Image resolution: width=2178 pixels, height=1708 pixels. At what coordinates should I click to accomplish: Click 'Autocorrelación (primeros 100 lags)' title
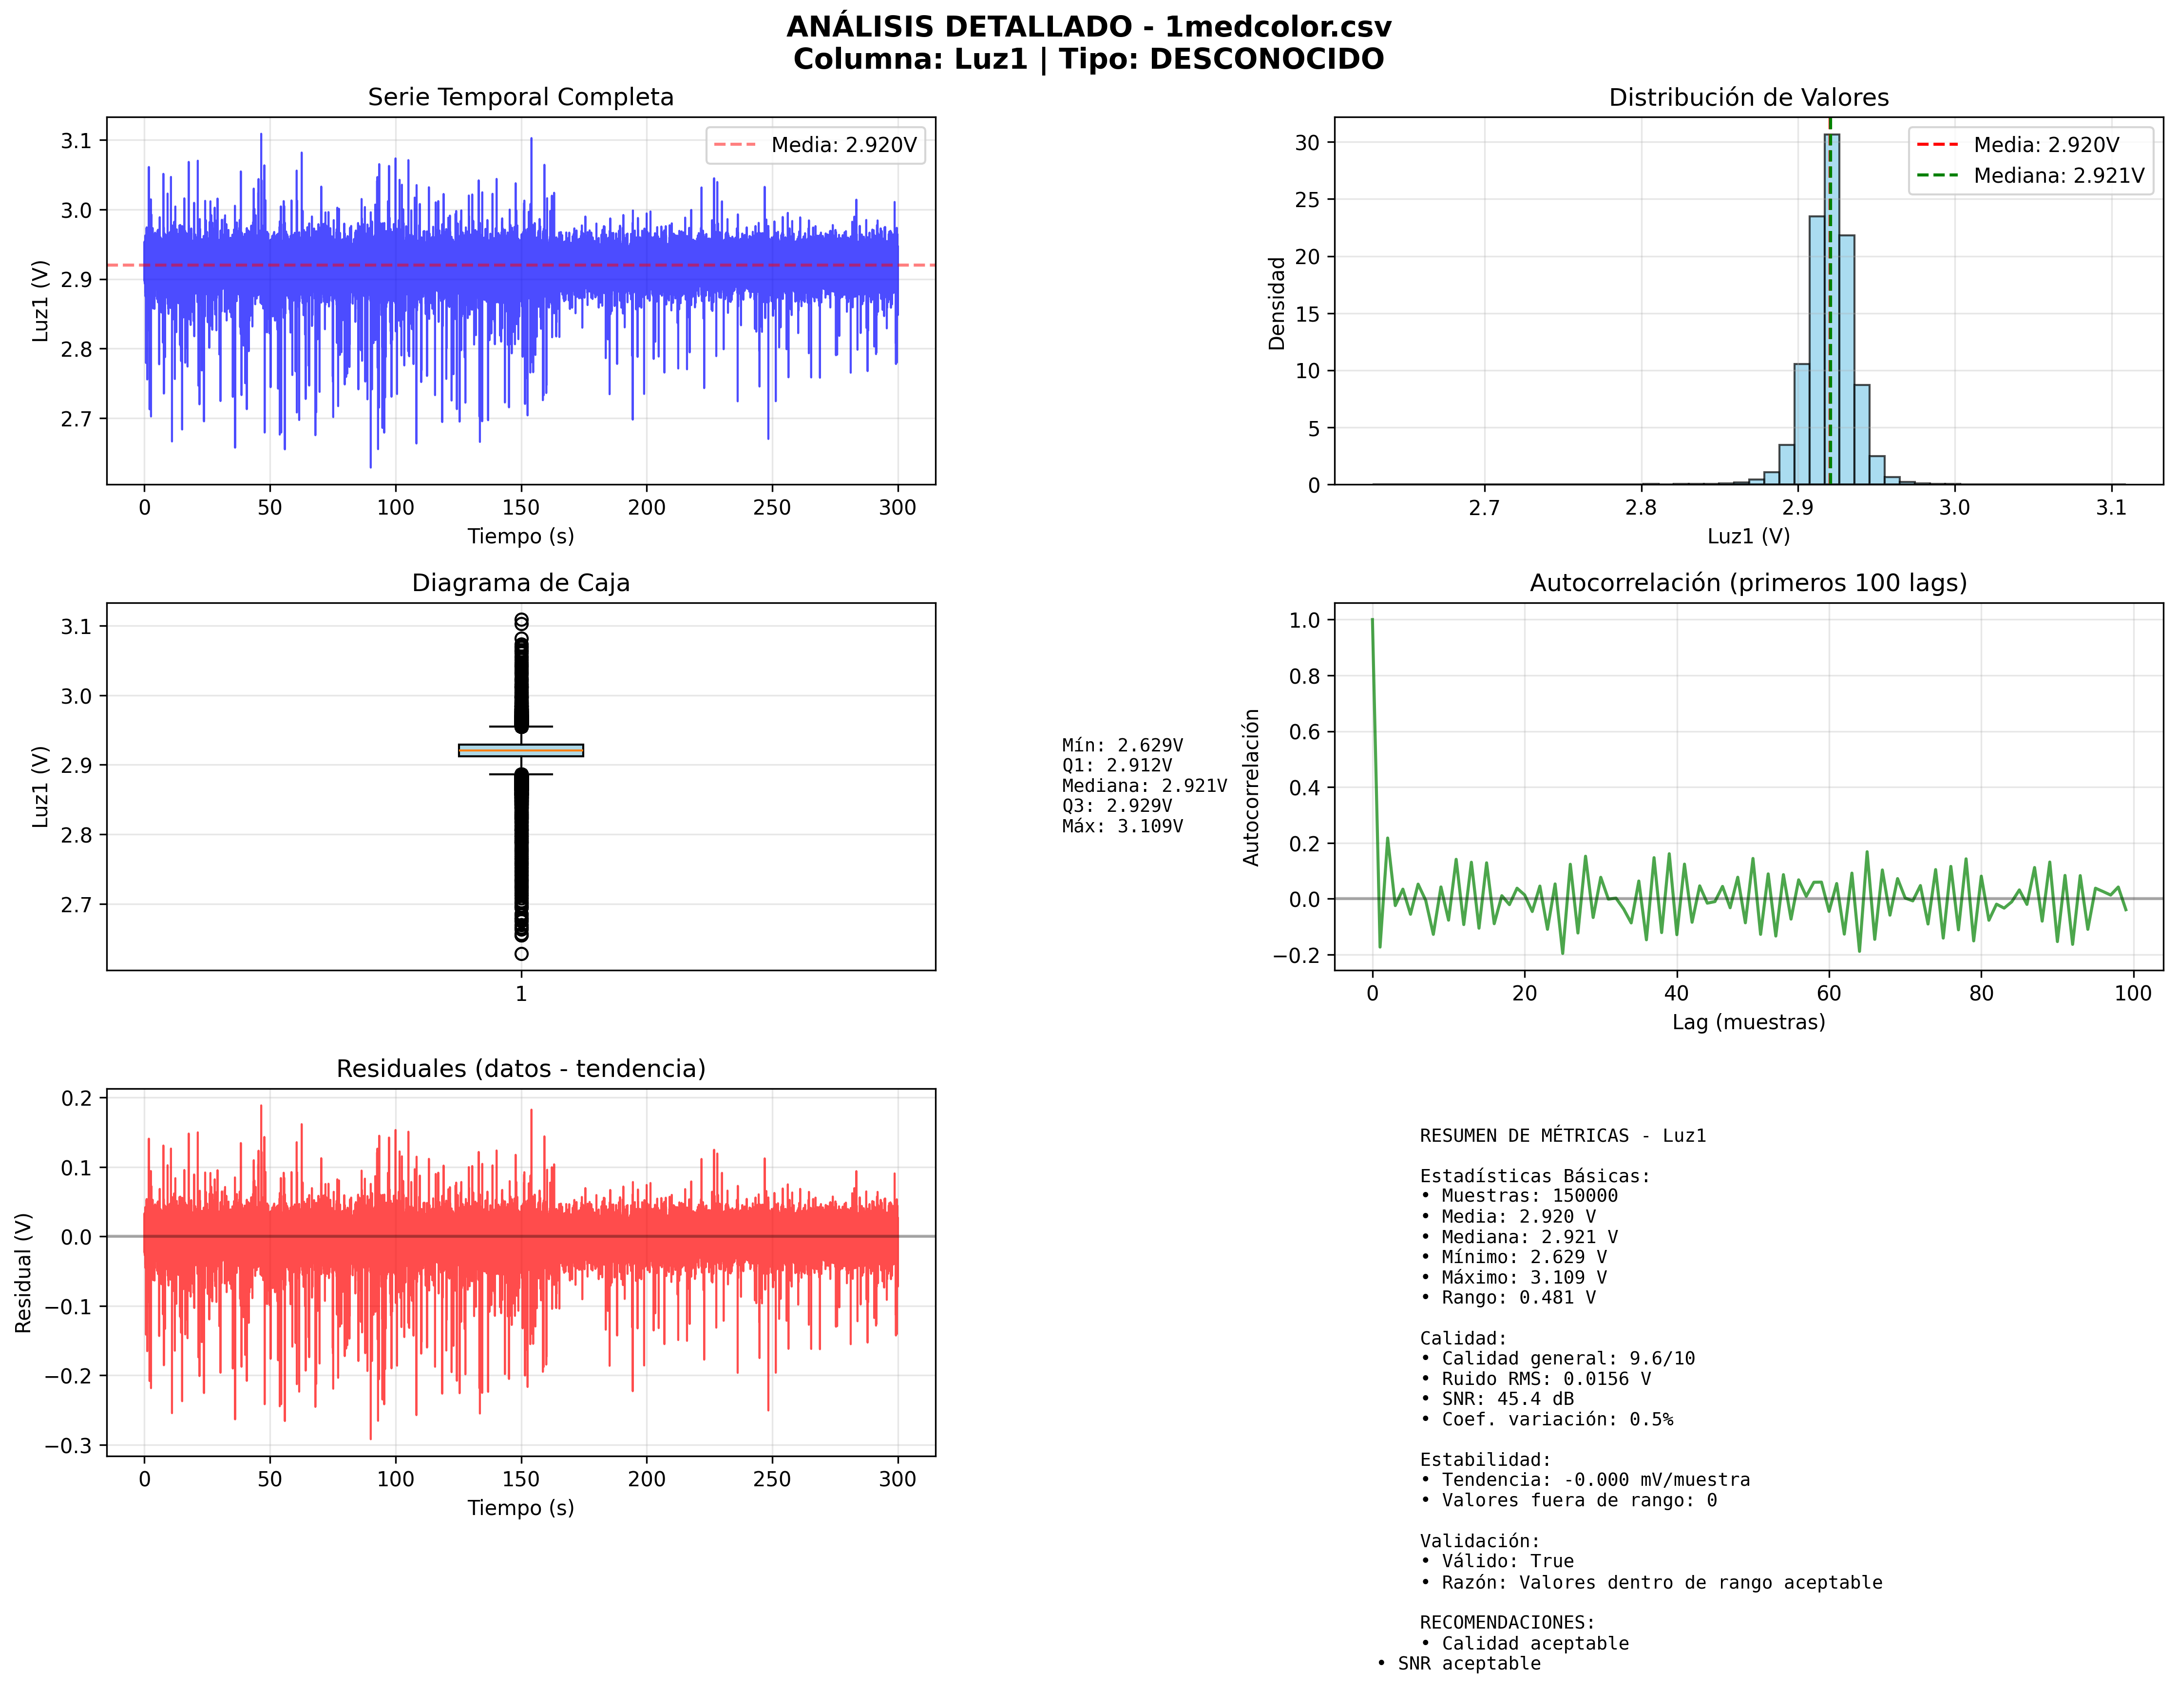(1747, 583)
